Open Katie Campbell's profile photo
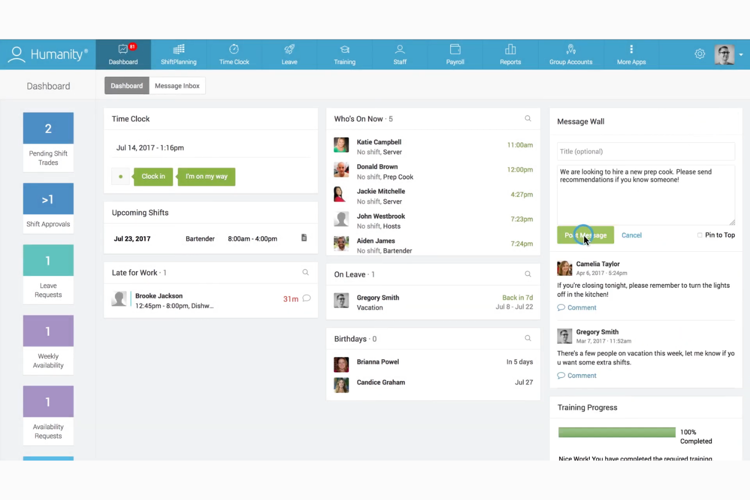This screenshot has width=750, height=500. pos(341,145)
